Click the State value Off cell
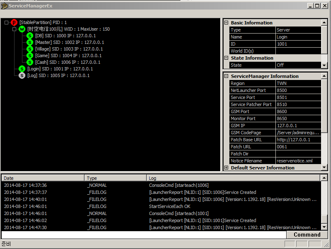The width and height of the screenshot is (331, 249). tap(298, 65)
